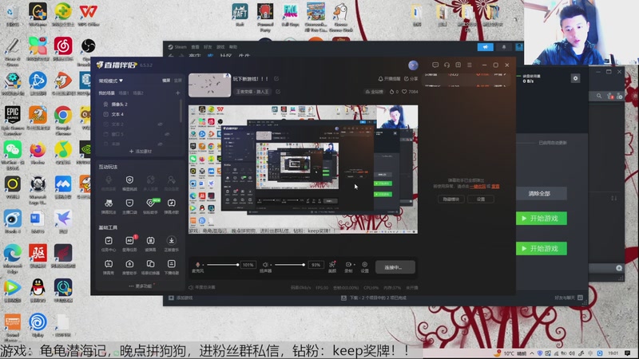Click 清除全部 button in right window

pyautogui.click(x=540, y=194)
